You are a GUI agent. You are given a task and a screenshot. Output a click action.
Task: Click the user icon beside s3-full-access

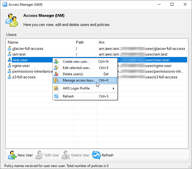9,77
